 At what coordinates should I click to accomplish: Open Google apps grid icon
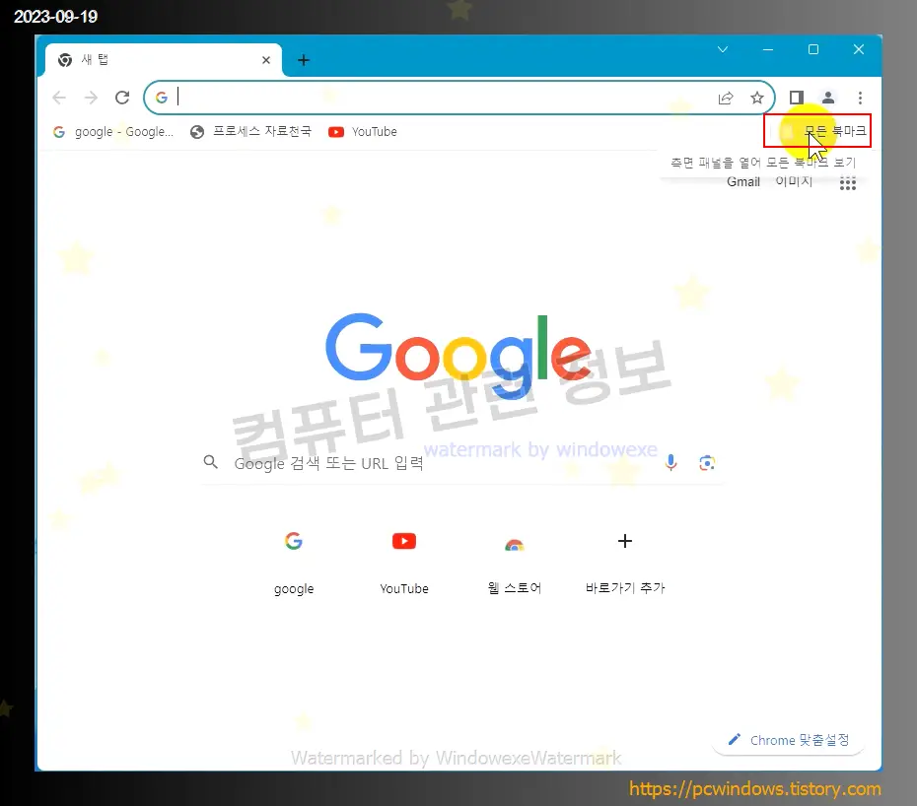pos(847,183)
